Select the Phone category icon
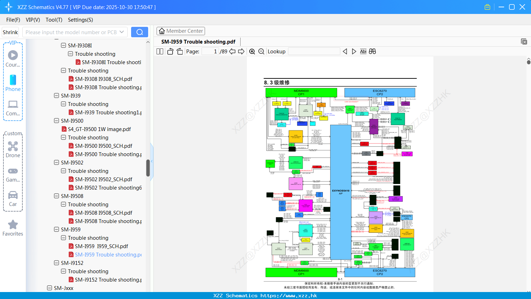The image size is (531, 299). [x=13, y=80]
